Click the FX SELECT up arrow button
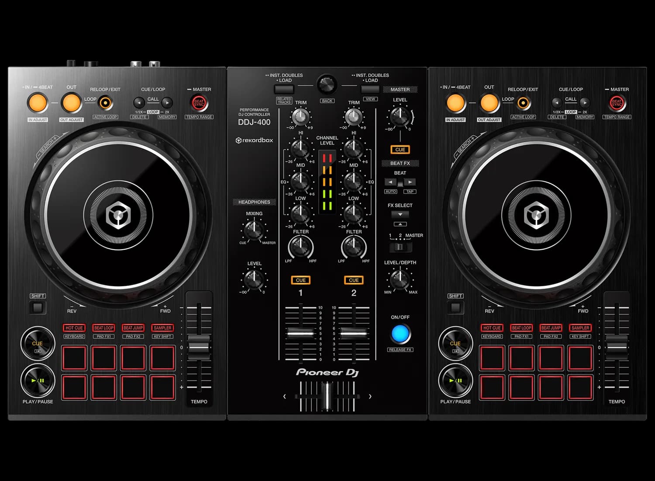Image resolution: width=655 pixels, height=481 pixels. coord(400,224)
